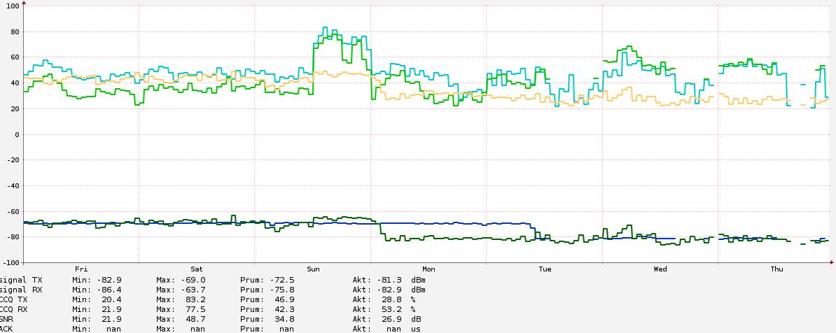Select the -80 y-axis label
This screenshot has width=836, height=333.
11,237
